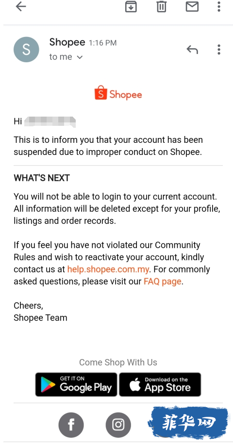Open the message-level three-dot options menu
This screenshot has height=445, width=233.
pyautogui.click(x=218, y=50)
